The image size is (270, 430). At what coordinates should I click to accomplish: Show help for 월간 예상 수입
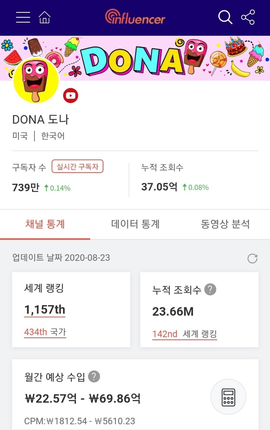pos(94,376)
